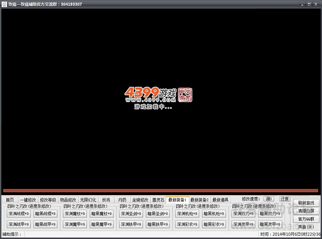The width and height of the screenshot is (322, 239).
Task: Click the 调0 speed button
Action: pyautogui.click(x=269, y=199)
